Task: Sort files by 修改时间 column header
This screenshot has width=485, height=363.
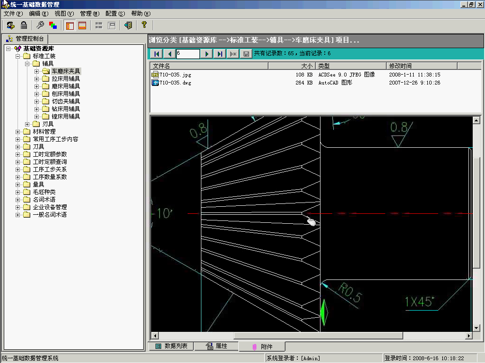Action: 400,66
